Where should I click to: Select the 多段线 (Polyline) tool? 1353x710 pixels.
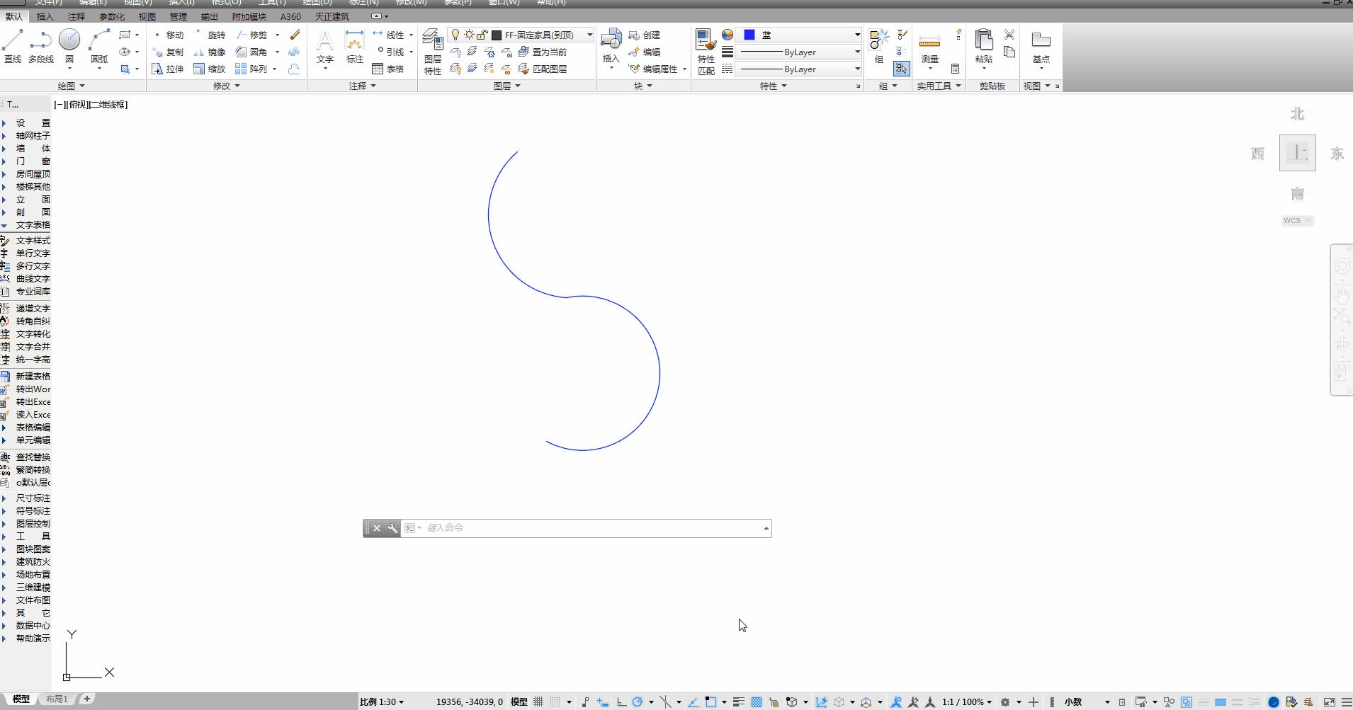coord(41,47)
